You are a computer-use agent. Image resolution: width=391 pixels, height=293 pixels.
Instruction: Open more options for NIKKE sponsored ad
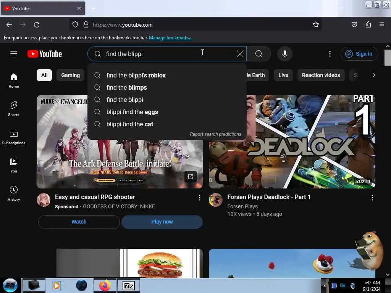coord(199,198)
